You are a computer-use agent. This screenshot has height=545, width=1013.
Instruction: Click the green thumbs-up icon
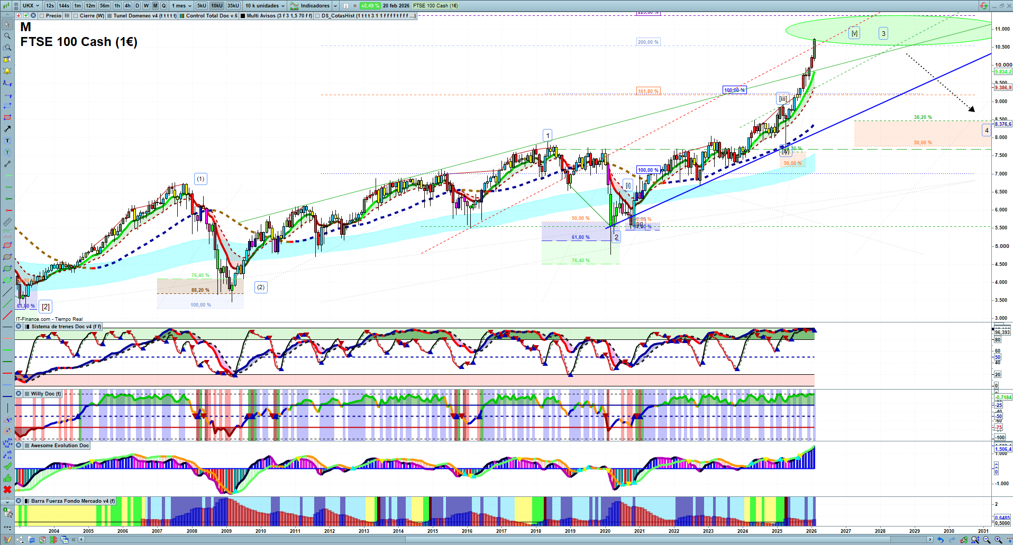pyautogui.click(x=7, y=478)
